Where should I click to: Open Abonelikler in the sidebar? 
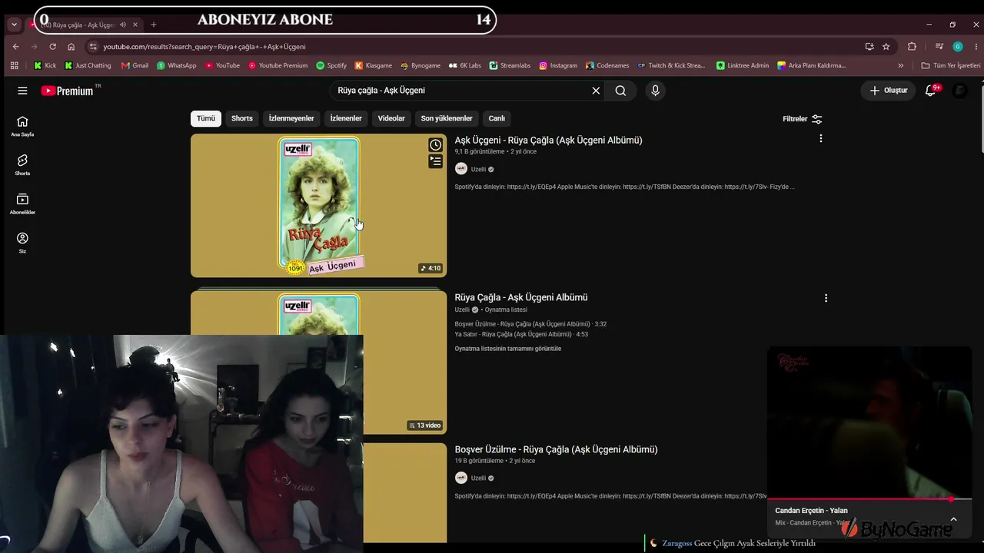(22, 204)
